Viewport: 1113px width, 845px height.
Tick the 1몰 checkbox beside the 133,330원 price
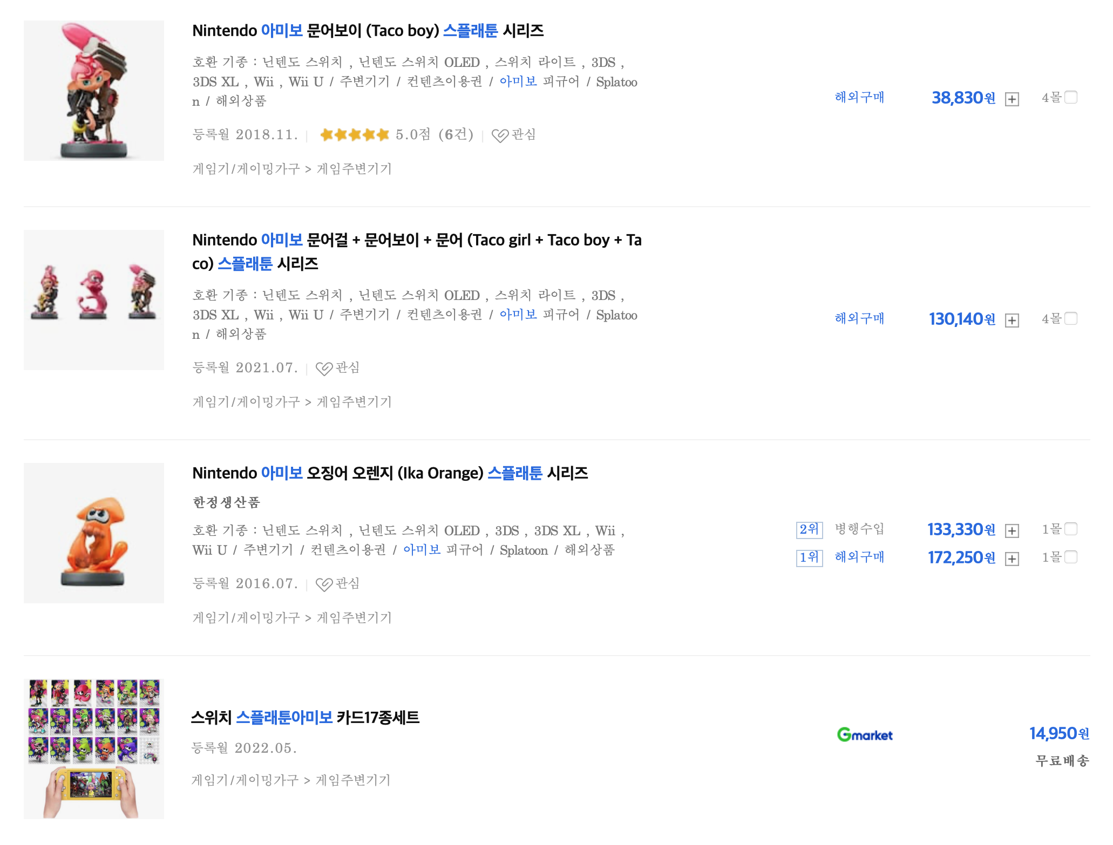click(x=1071, y=529)
